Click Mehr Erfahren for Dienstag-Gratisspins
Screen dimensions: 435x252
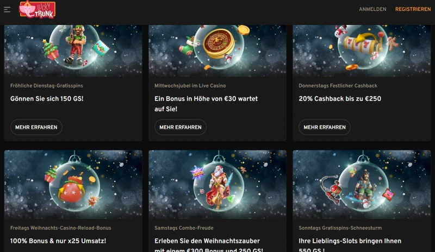pos(36,127)
